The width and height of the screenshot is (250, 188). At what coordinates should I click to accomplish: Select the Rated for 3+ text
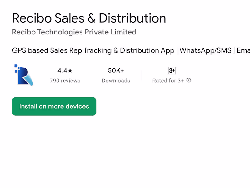pos(168,81)
